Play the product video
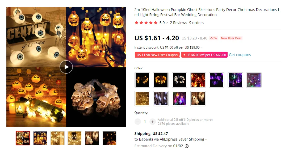This screenshot has height=152, width=289. click(66, 67)
